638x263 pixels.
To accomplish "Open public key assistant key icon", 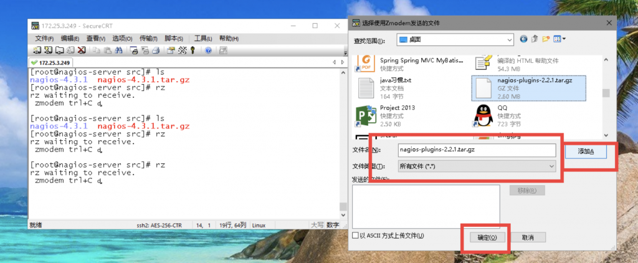I will pos(193,50).
